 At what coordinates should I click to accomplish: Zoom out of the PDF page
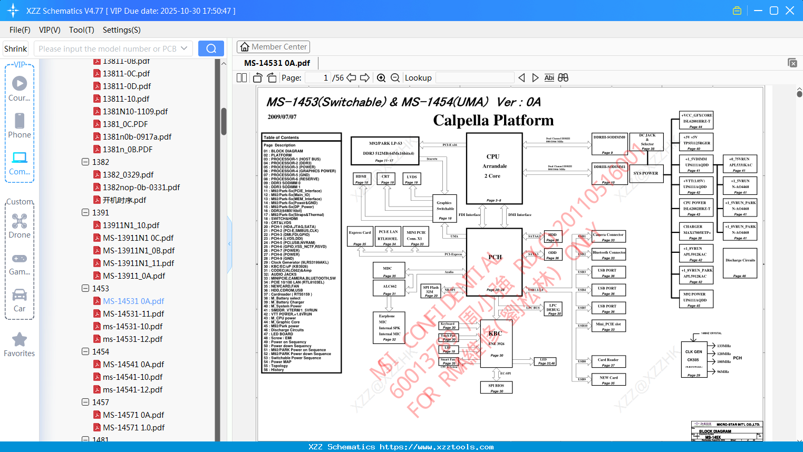point(395,77)
